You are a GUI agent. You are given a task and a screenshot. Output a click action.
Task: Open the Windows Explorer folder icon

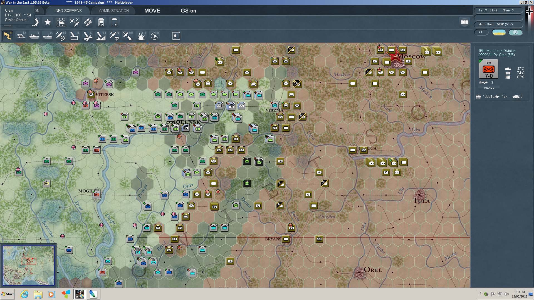(38, 294)
